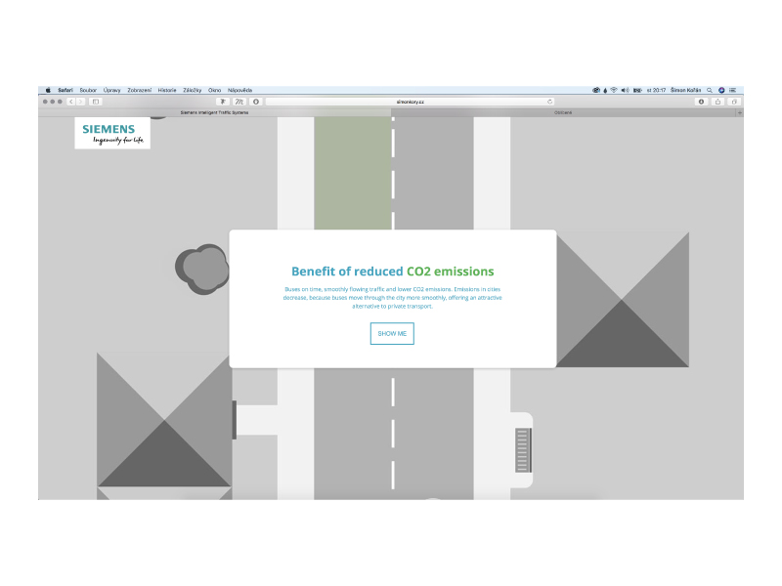Open the Apple menu
The image size is (782, 586).
click(47, 90)
